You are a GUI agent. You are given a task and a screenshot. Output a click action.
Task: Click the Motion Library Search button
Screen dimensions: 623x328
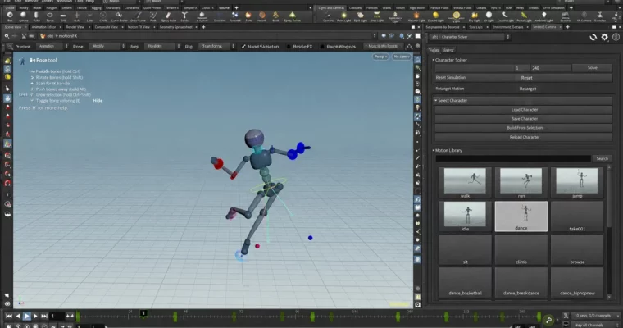coord(602,158)
